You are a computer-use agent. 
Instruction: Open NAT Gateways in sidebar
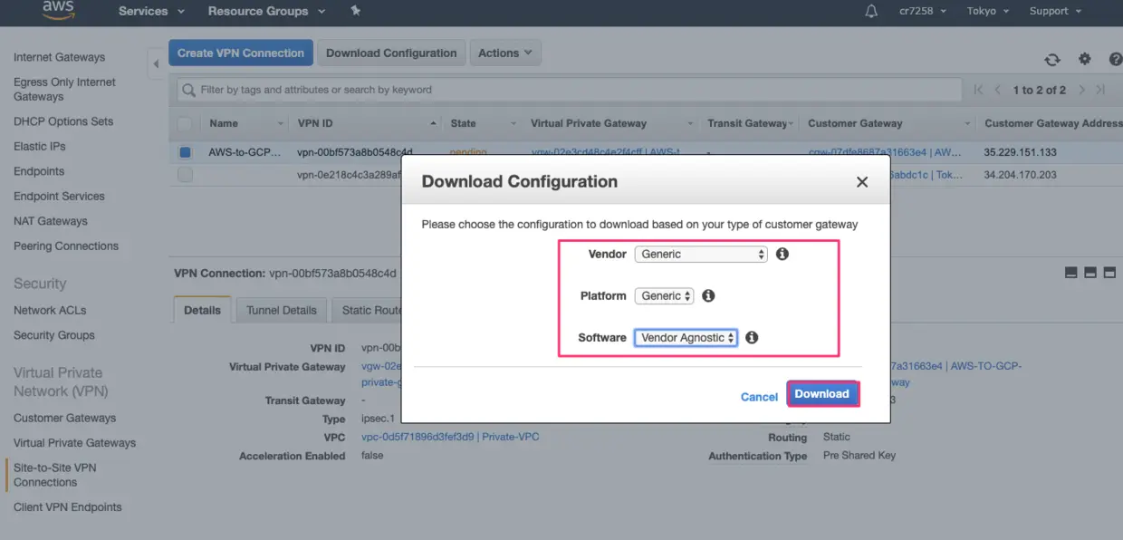[51, 221]
